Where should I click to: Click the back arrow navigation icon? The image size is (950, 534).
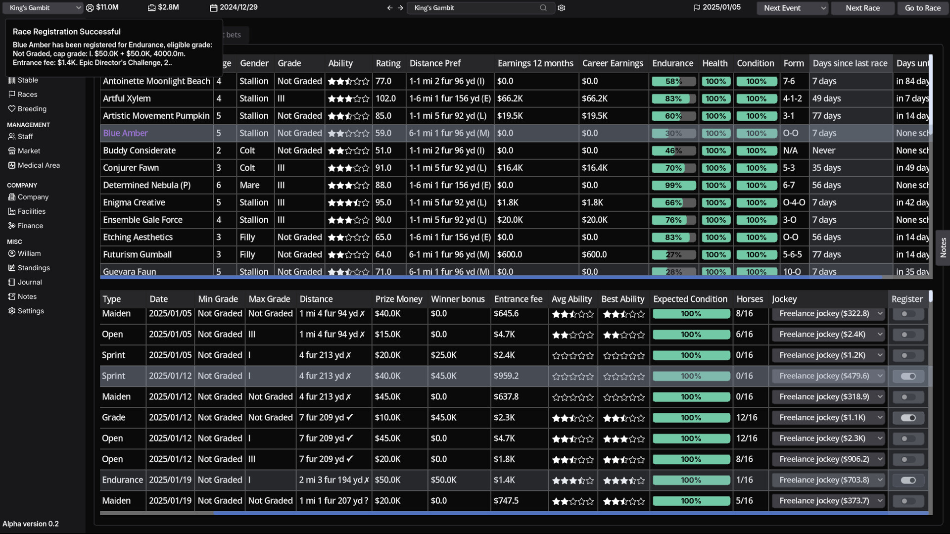[x=389, y=8]
